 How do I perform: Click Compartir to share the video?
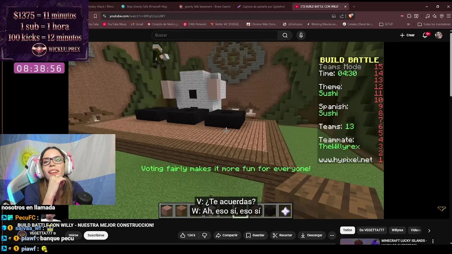pos(227,235)
